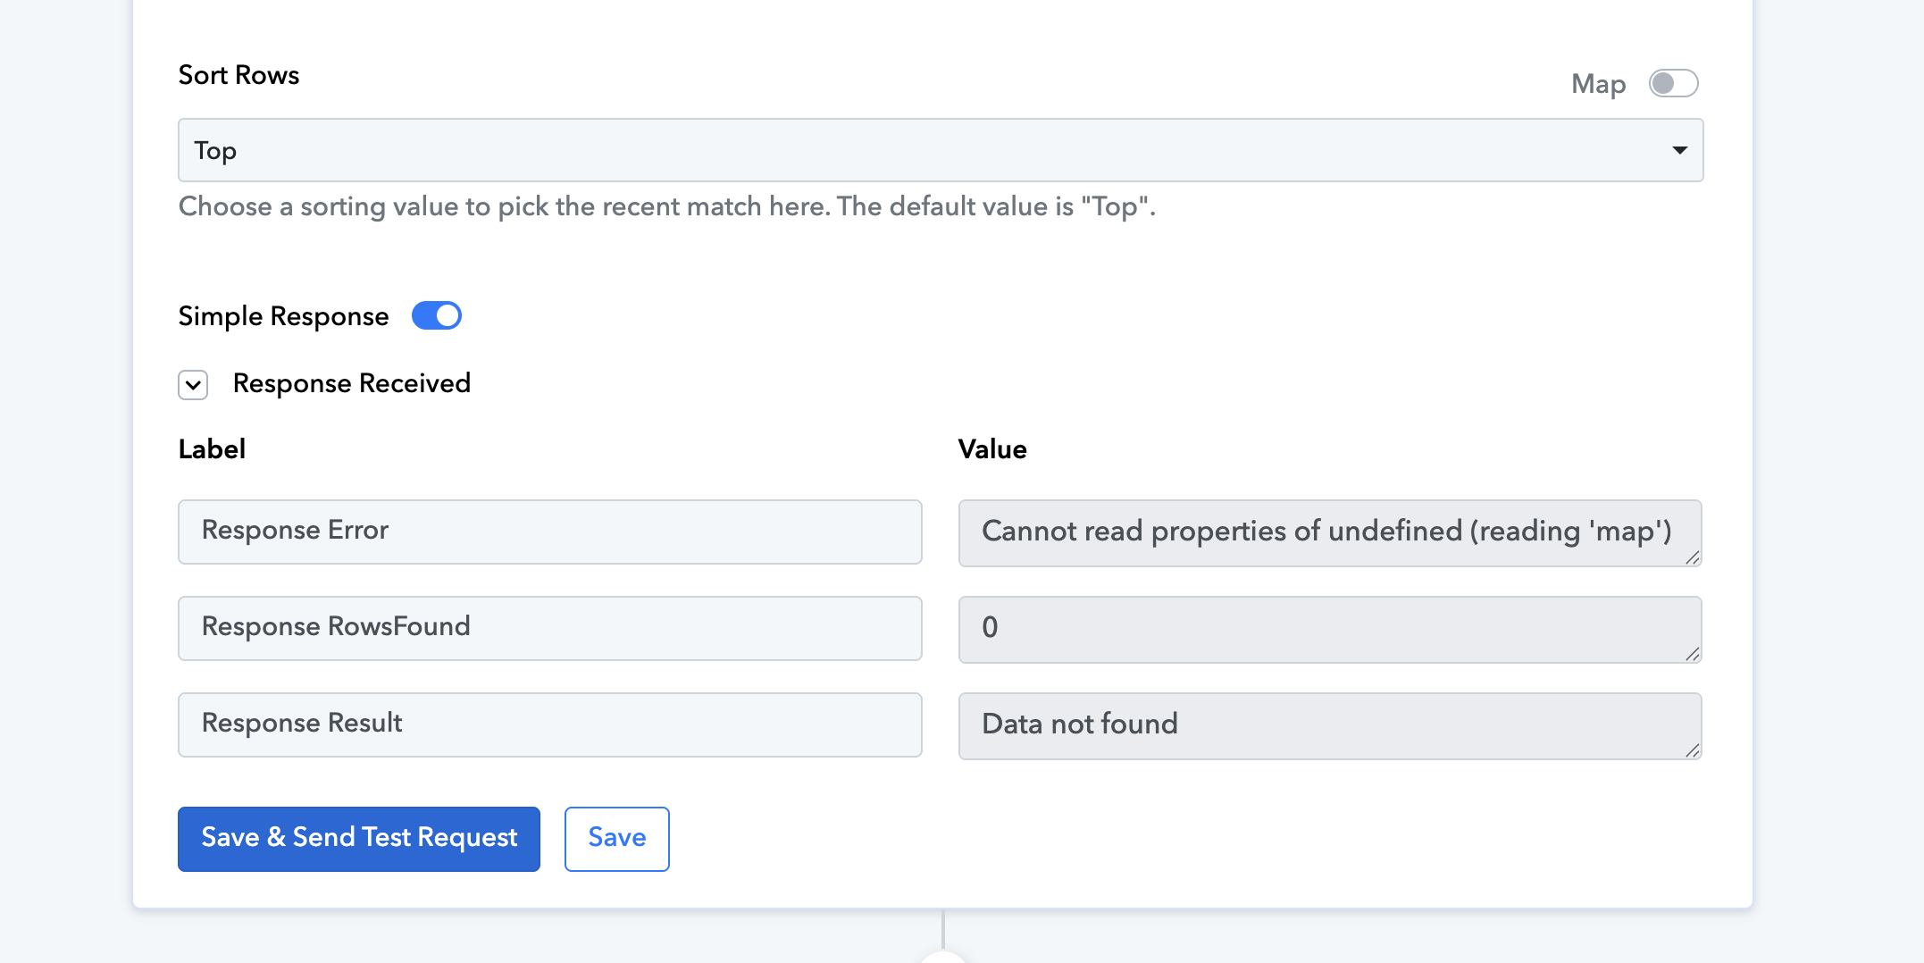Click resize handle of Data not found box
1924x963 pixels.
click(1692, 750)
